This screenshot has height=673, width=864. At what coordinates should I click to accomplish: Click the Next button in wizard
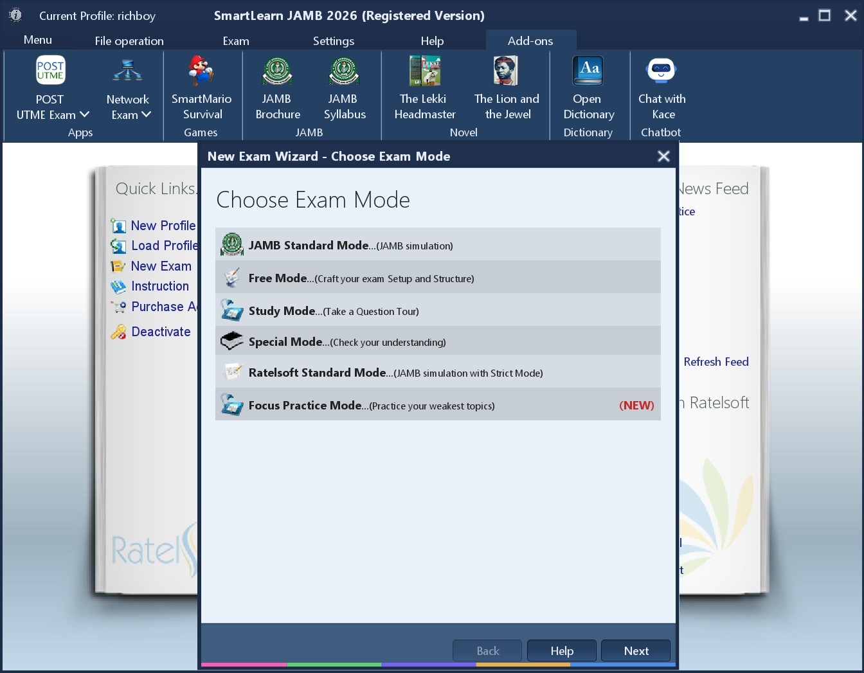pos(636,651)
